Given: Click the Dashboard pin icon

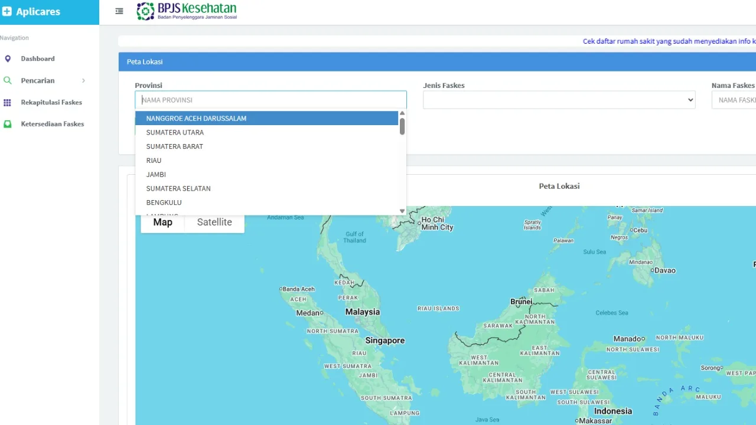Looking at the screenshot, I should click(8, 58).
